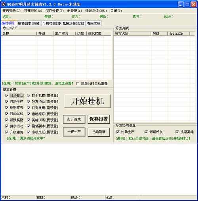Click the 关闭(Z) menu item

tap(116, 11)
